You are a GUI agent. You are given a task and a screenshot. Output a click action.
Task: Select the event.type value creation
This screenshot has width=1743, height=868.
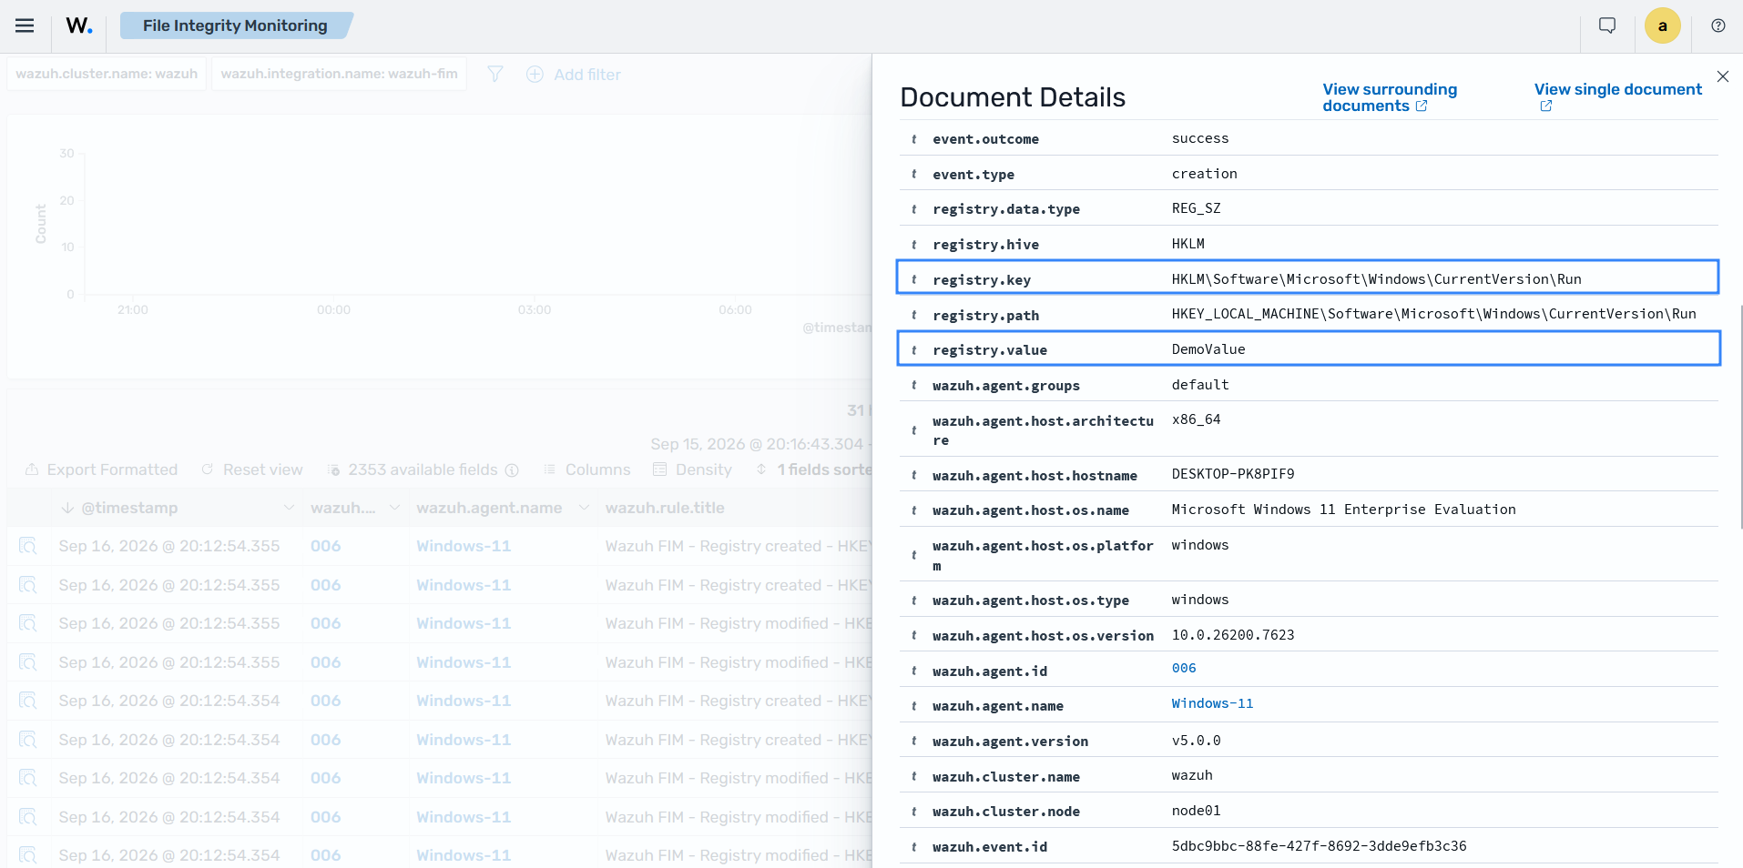tap(1204, 174)
